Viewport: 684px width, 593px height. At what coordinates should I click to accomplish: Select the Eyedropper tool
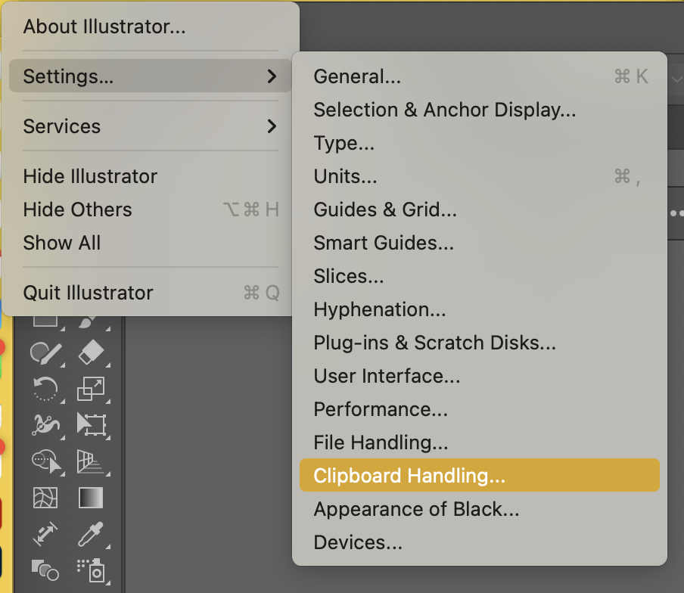[91, 534]
